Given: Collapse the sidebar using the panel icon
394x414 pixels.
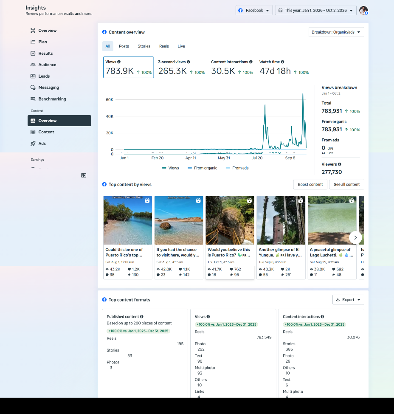Looking at the screenshot, I should click(84, 175).
